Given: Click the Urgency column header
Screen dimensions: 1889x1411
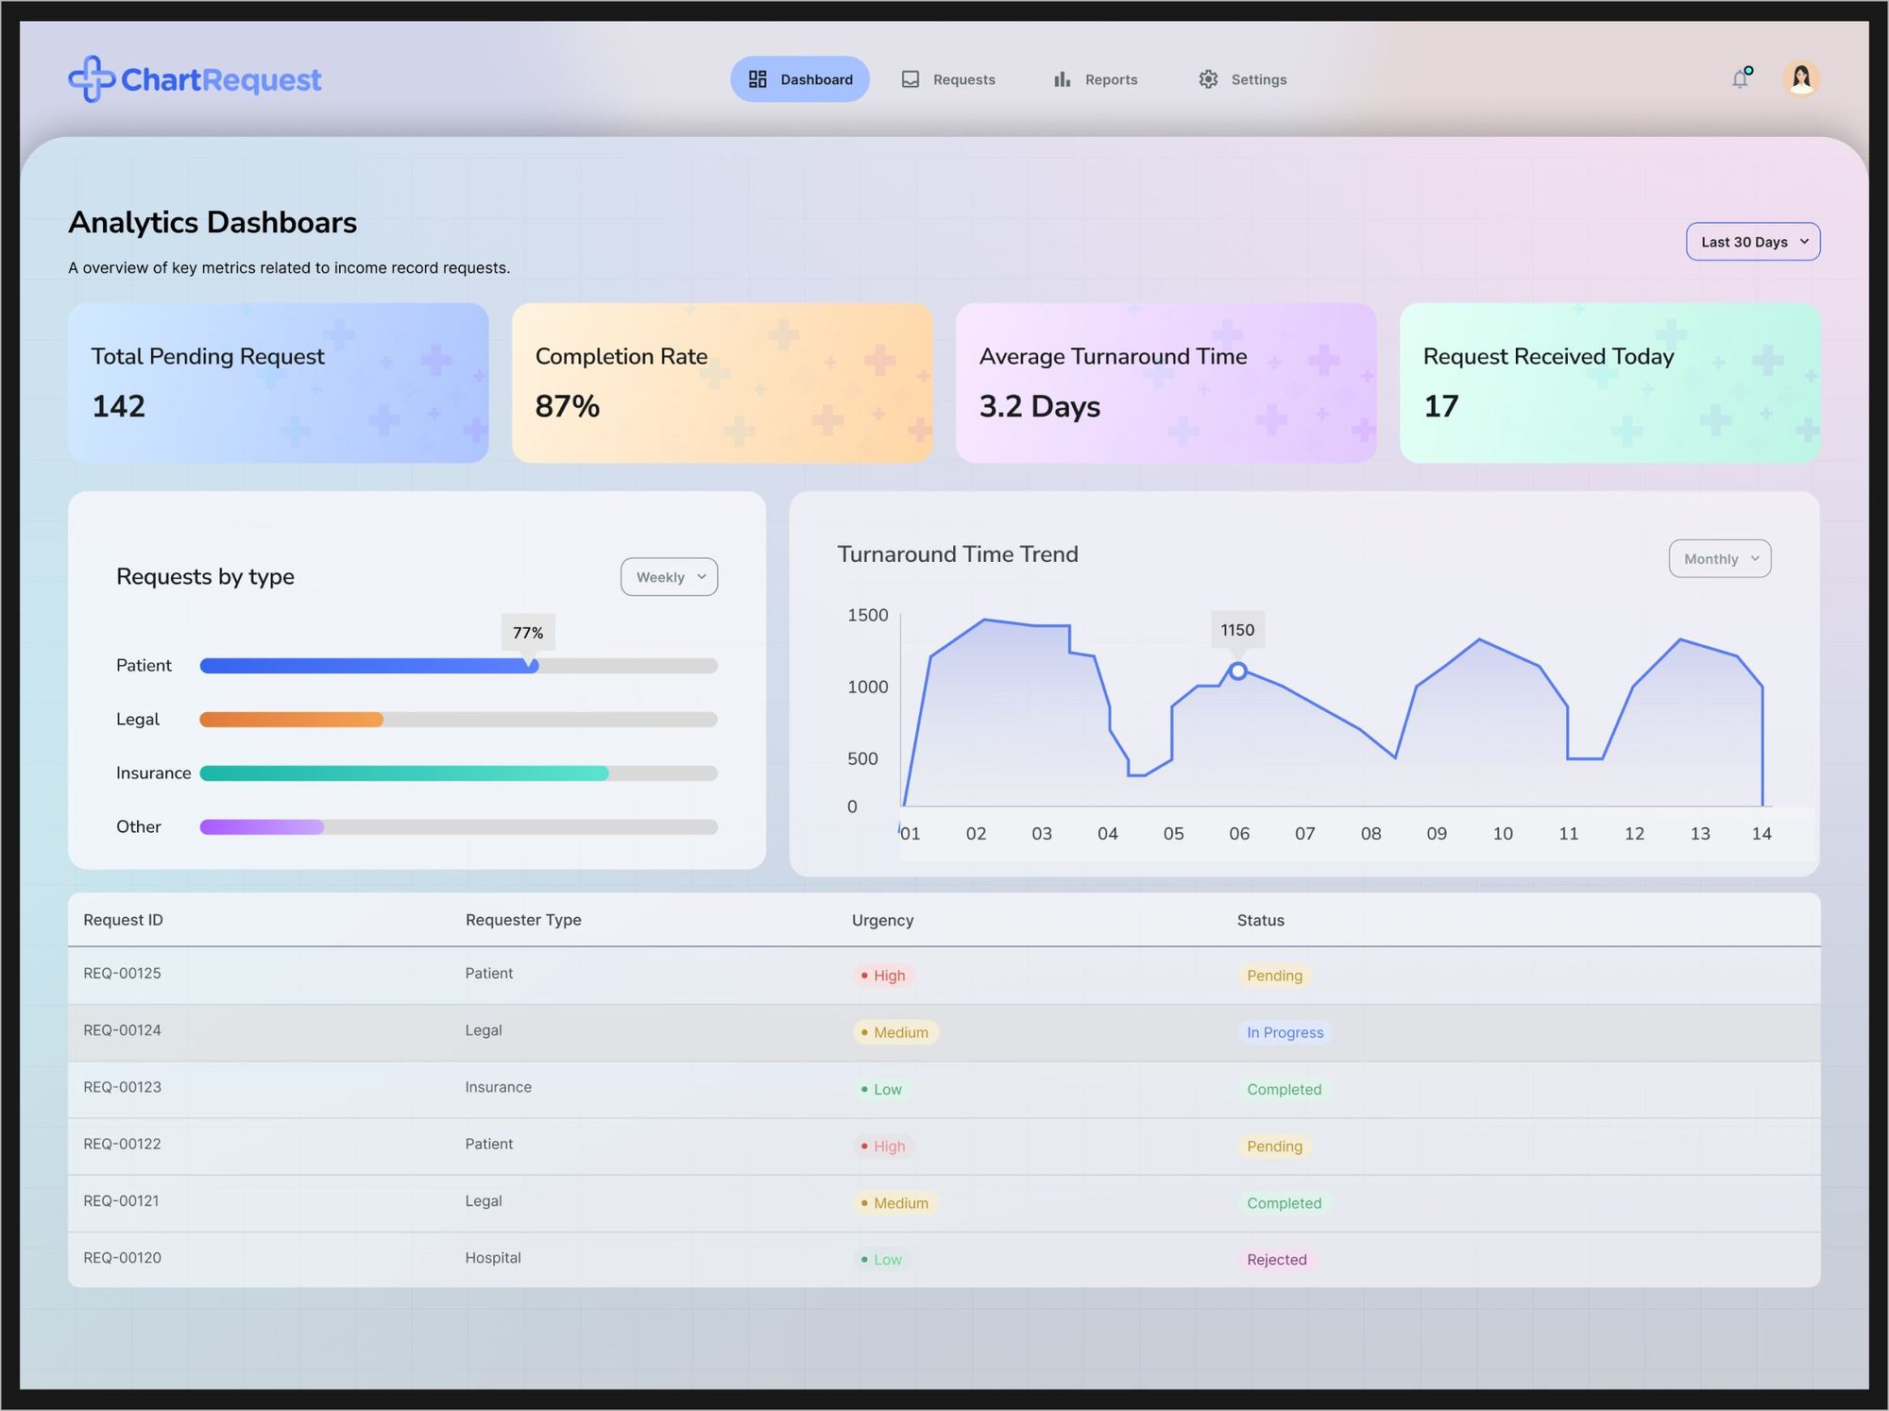Looking at the screenshot, I should click(882, 920).
